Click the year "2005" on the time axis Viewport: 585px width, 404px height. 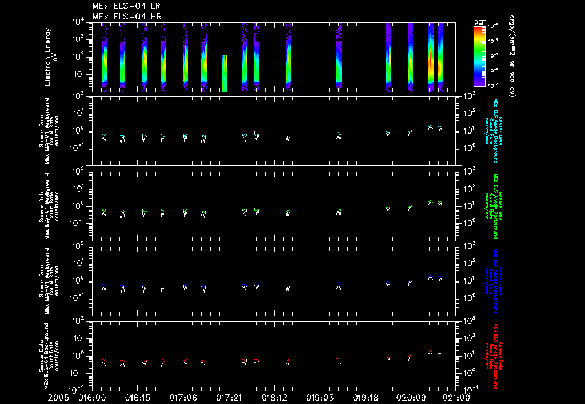59,398
